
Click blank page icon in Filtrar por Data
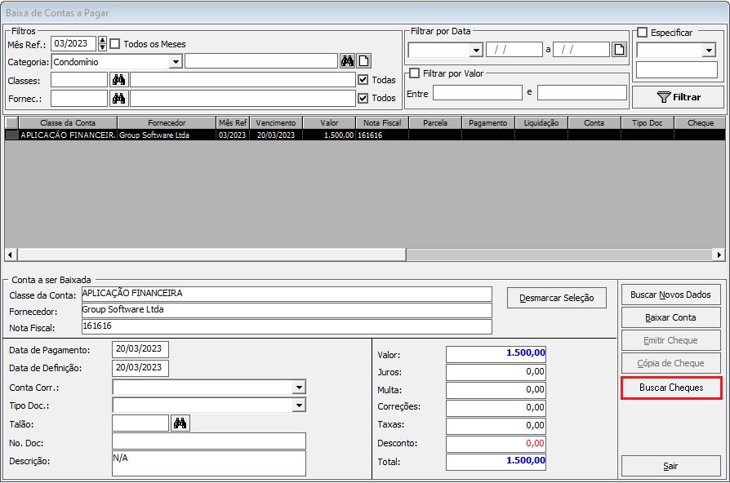pos(619,49)
